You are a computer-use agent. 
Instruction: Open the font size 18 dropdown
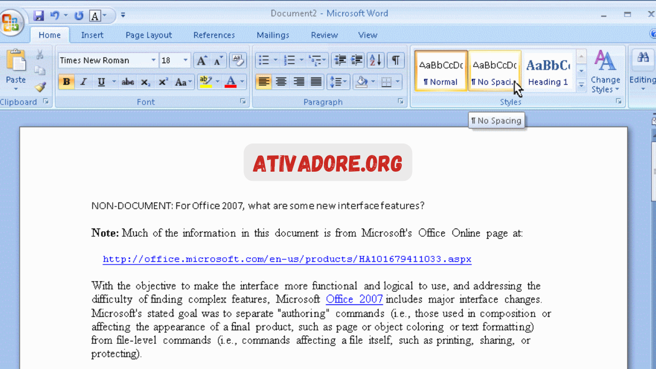tap(186, 60)
